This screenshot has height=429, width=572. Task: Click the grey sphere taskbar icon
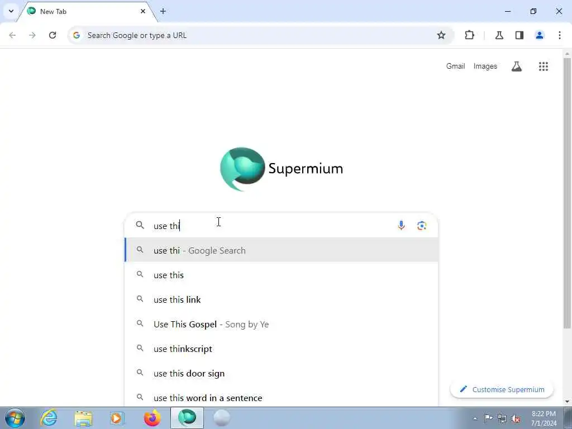221,418
